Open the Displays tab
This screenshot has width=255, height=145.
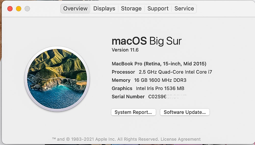tap(104, 9)
